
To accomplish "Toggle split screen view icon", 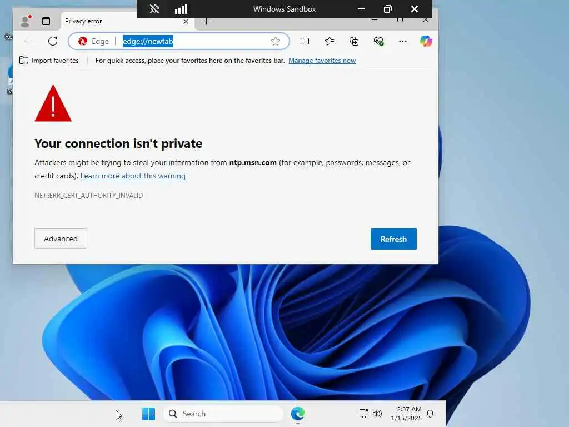I will point(305,41).
